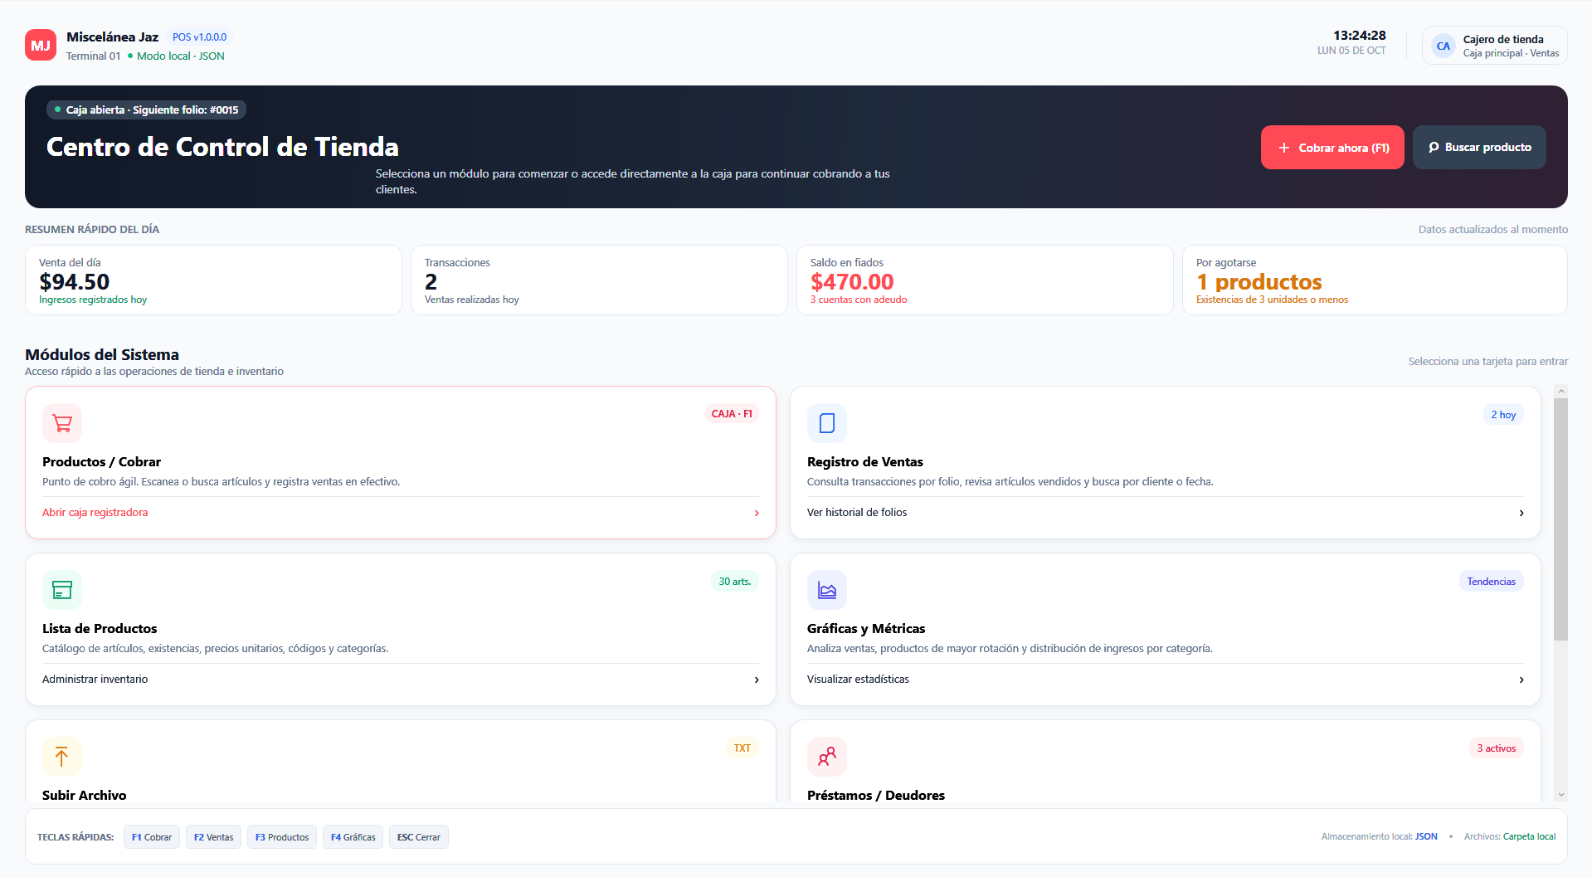The image size is (1592, 877).
Task: Click the Transacciones summary card
Action: 599,280
